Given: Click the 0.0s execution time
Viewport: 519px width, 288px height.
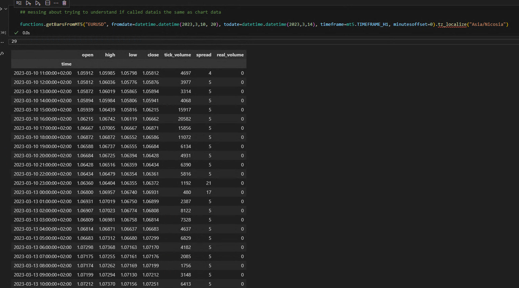Looking at the screenshot, I should coord(26,33).
